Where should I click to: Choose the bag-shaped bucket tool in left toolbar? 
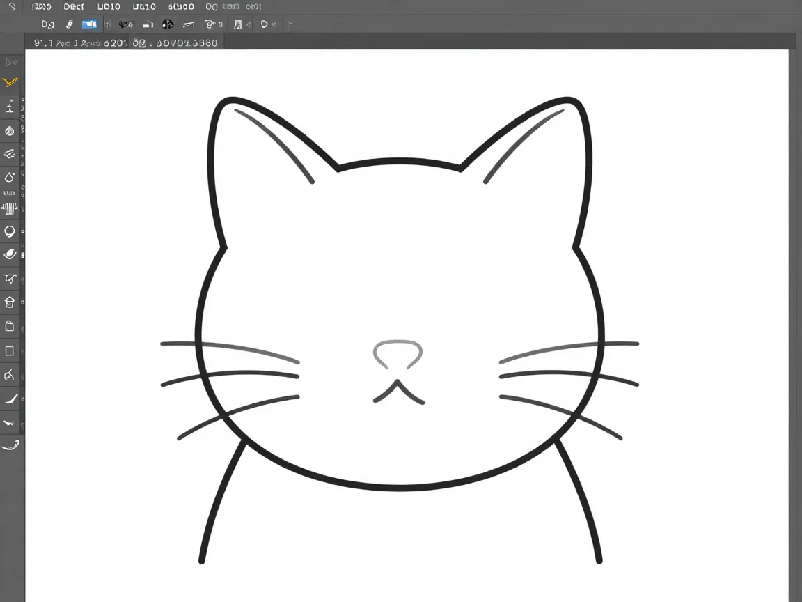click(9, 326)
